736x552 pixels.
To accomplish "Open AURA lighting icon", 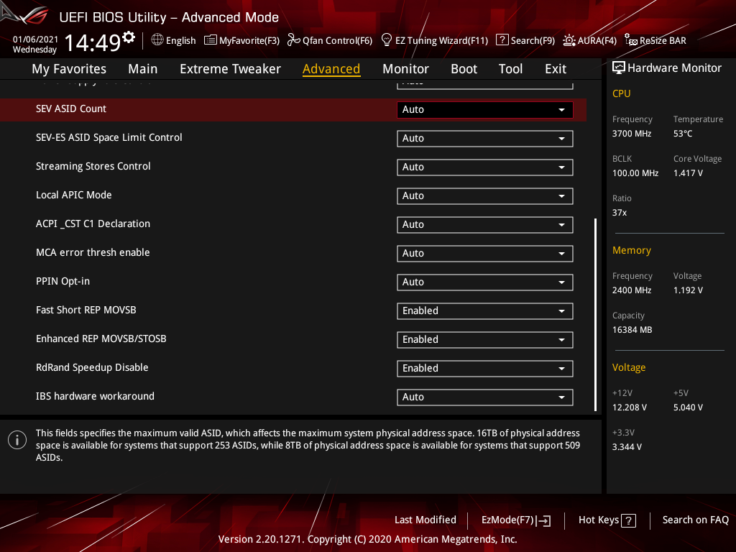I will click(569, 40).
